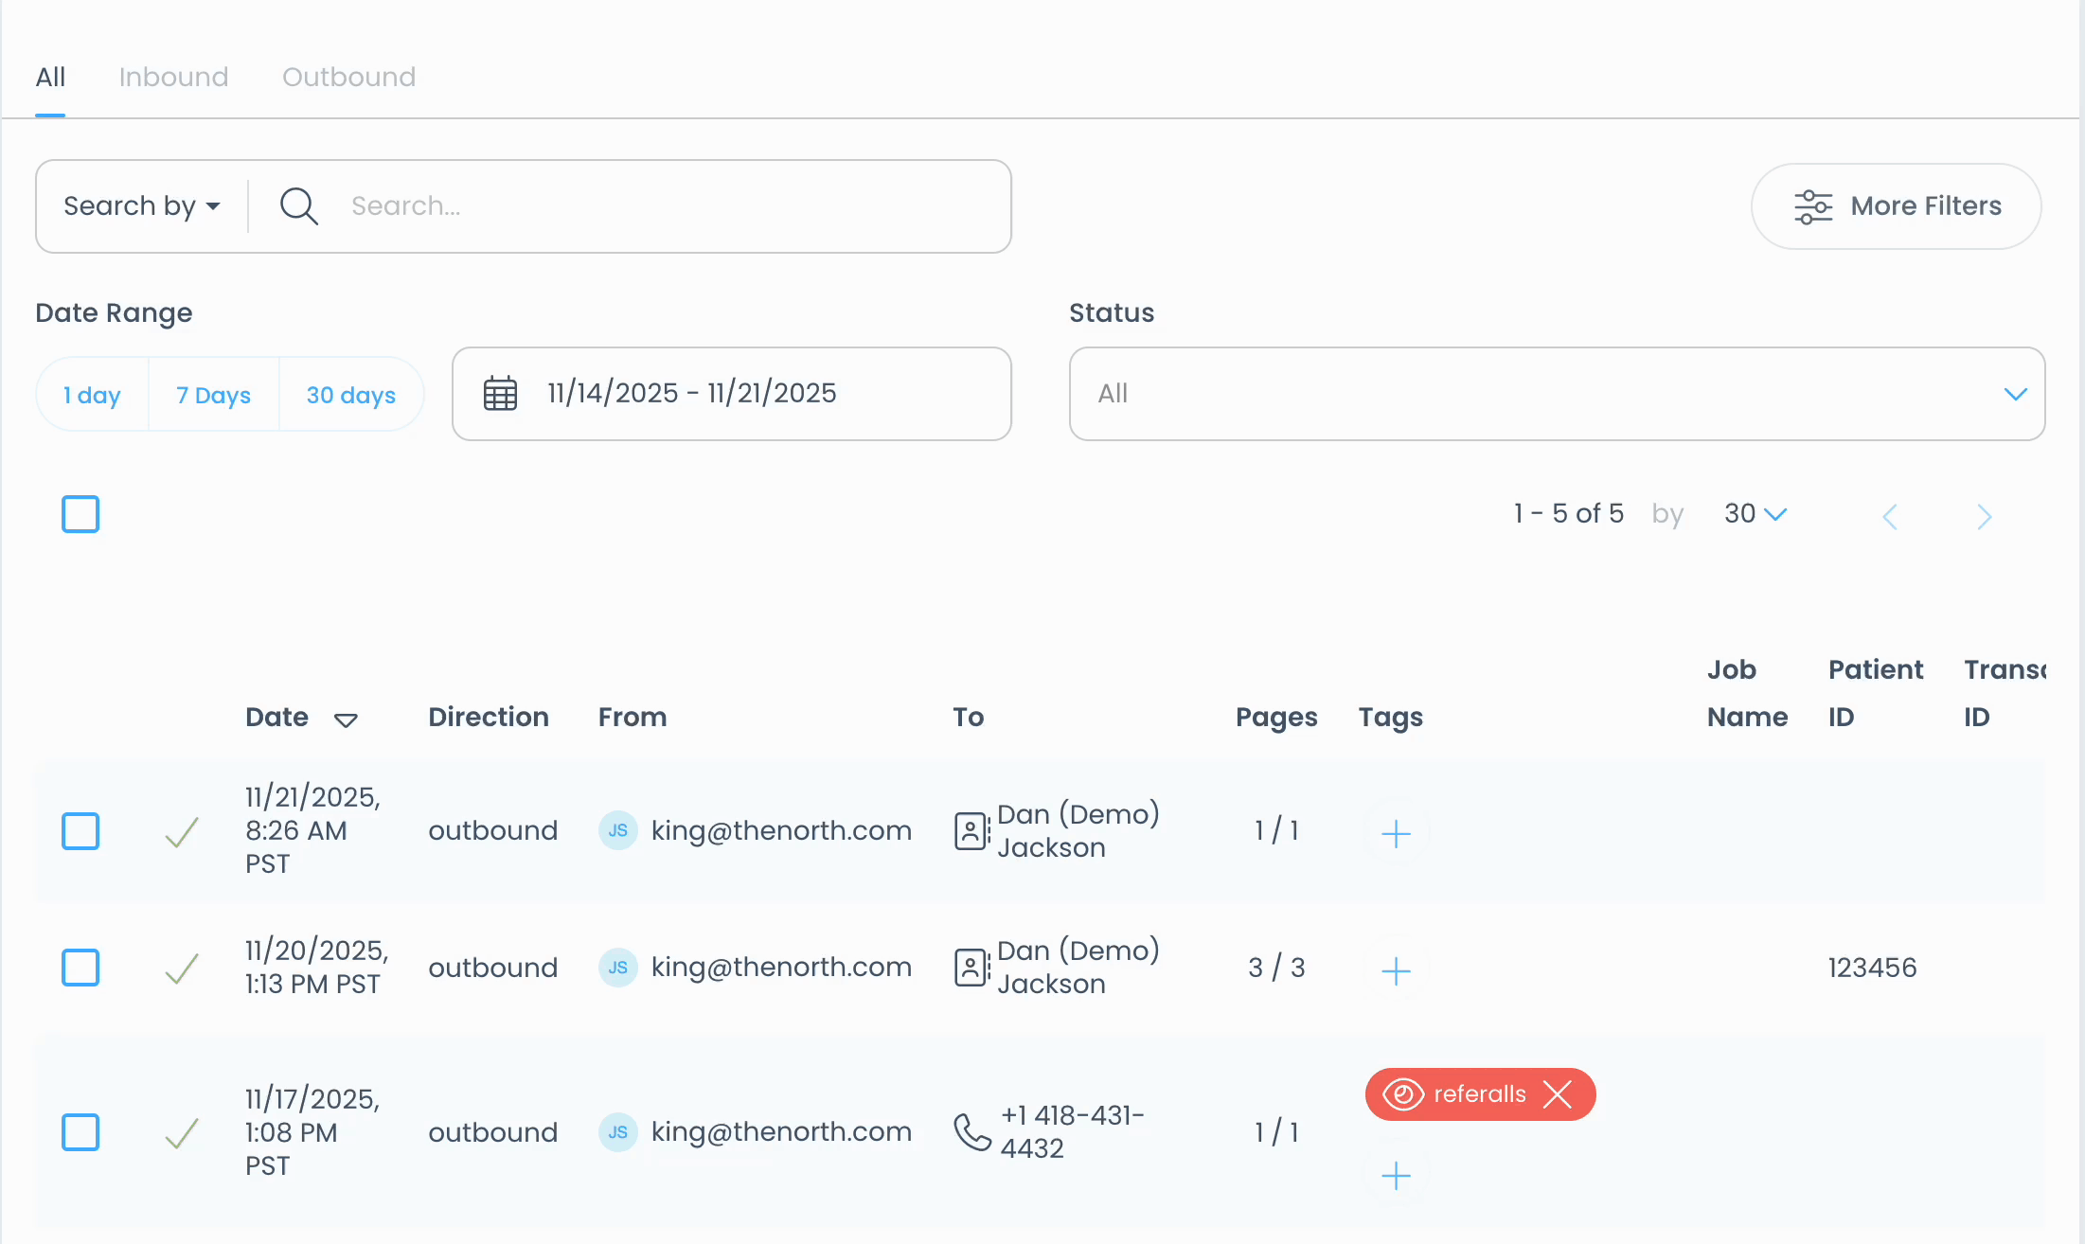Switch to the Outbound tab
Screen dimensions: 2085x1244
coord(348,77)
